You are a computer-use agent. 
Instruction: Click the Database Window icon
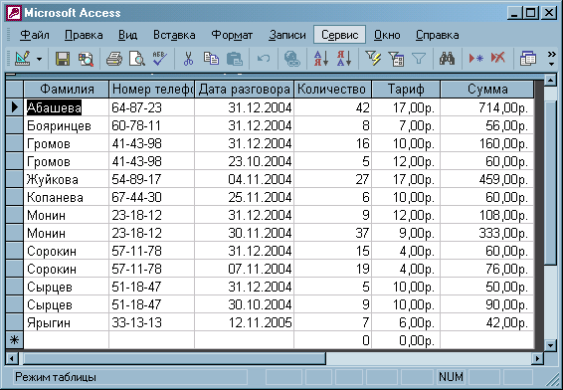(x=528, y=58)
